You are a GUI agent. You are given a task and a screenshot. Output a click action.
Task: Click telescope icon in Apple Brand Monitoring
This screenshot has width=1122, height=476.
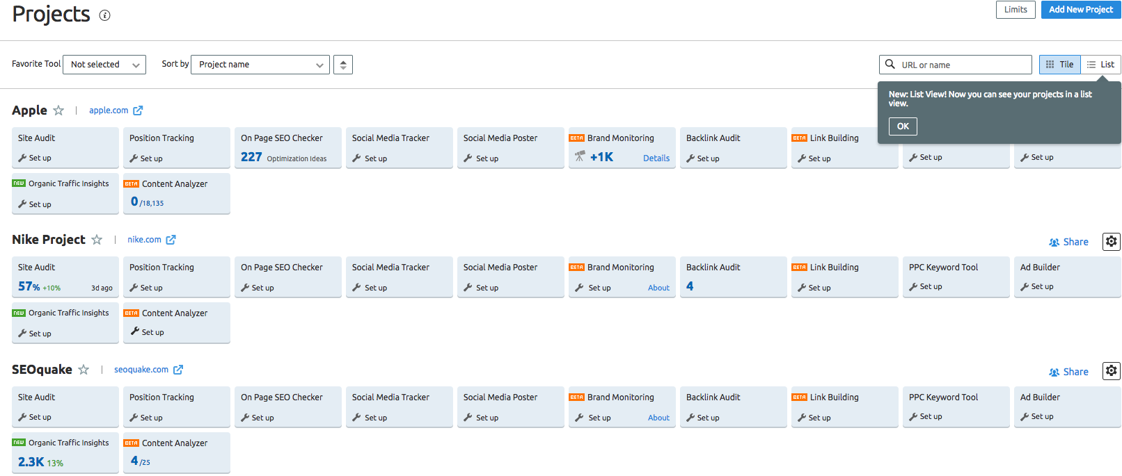580,156
